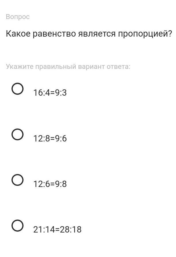This screenshot has width=176, height=257.
Task: Select the radio button for 12:8=9:6
Action: coord(18,134)
